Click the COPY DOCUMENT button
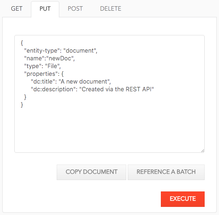Screen dimensions: 219x215 pyautogui.click(x=91, y=172)
